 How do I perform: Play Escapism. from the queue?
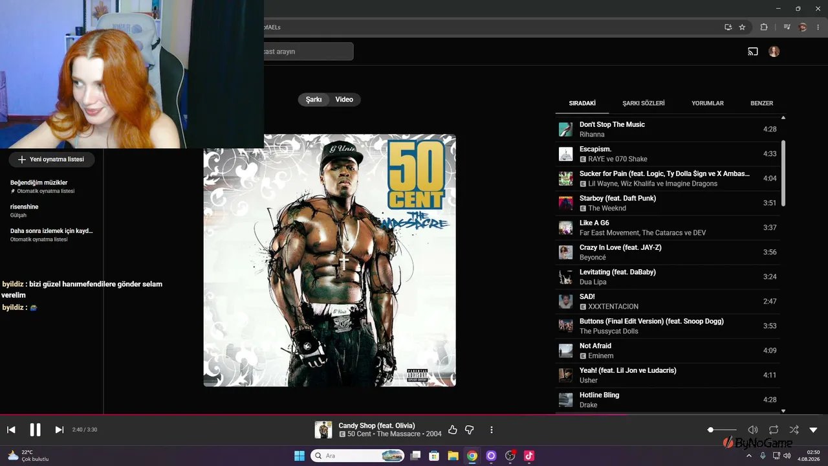tap(668, 154)
